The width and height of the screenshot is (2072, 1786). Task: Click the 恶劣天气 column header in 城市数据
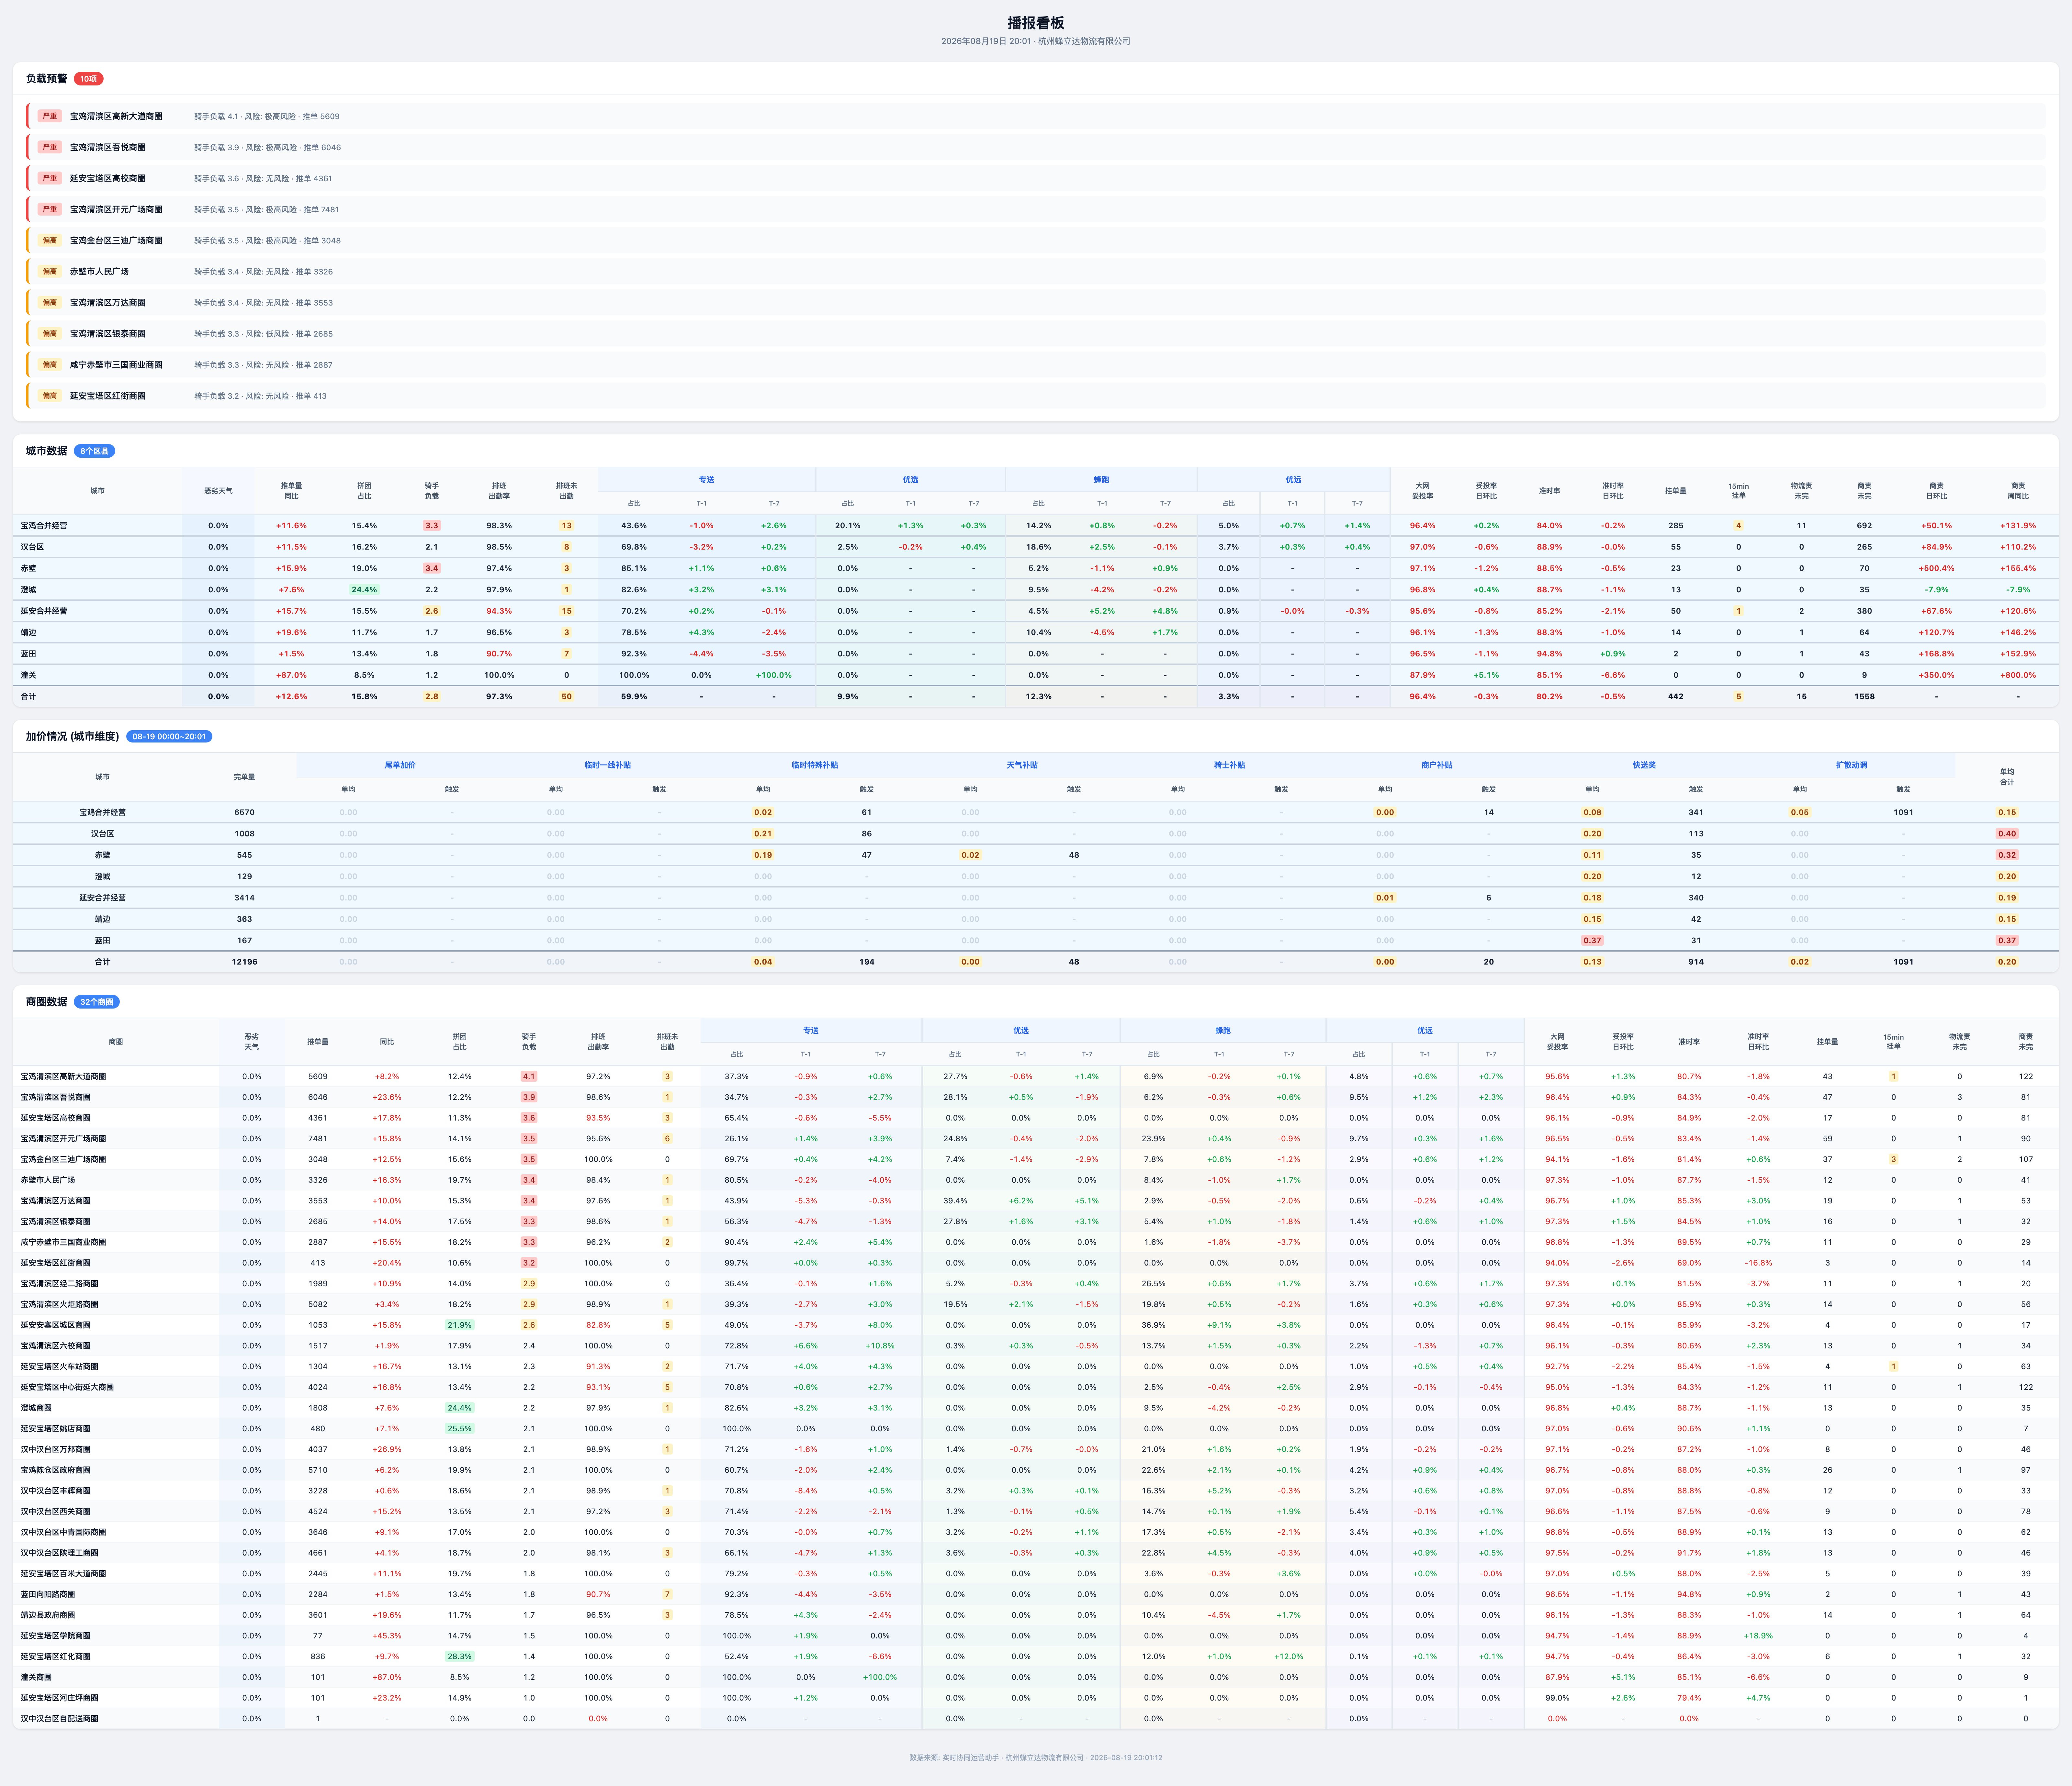(218, 491)
